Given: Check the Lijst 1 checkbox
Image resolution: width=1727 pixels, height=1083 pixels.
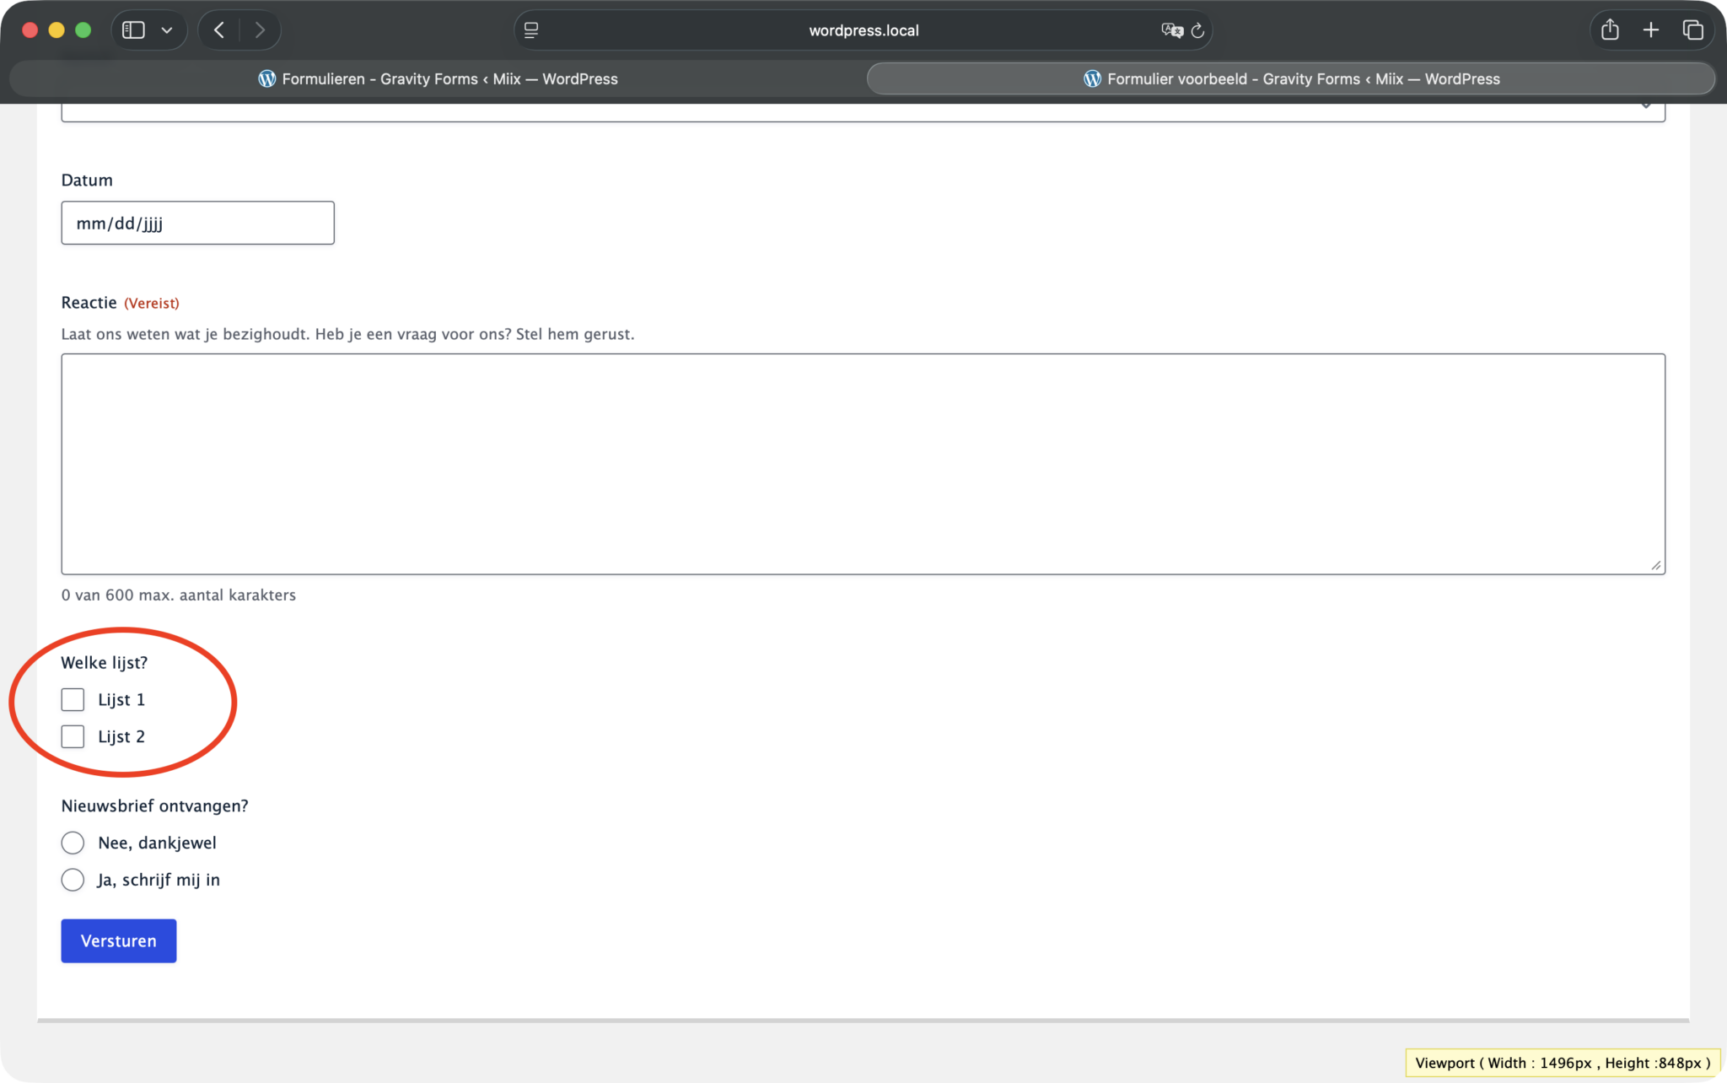Looking at the screenshot, I should click(73, 699).
